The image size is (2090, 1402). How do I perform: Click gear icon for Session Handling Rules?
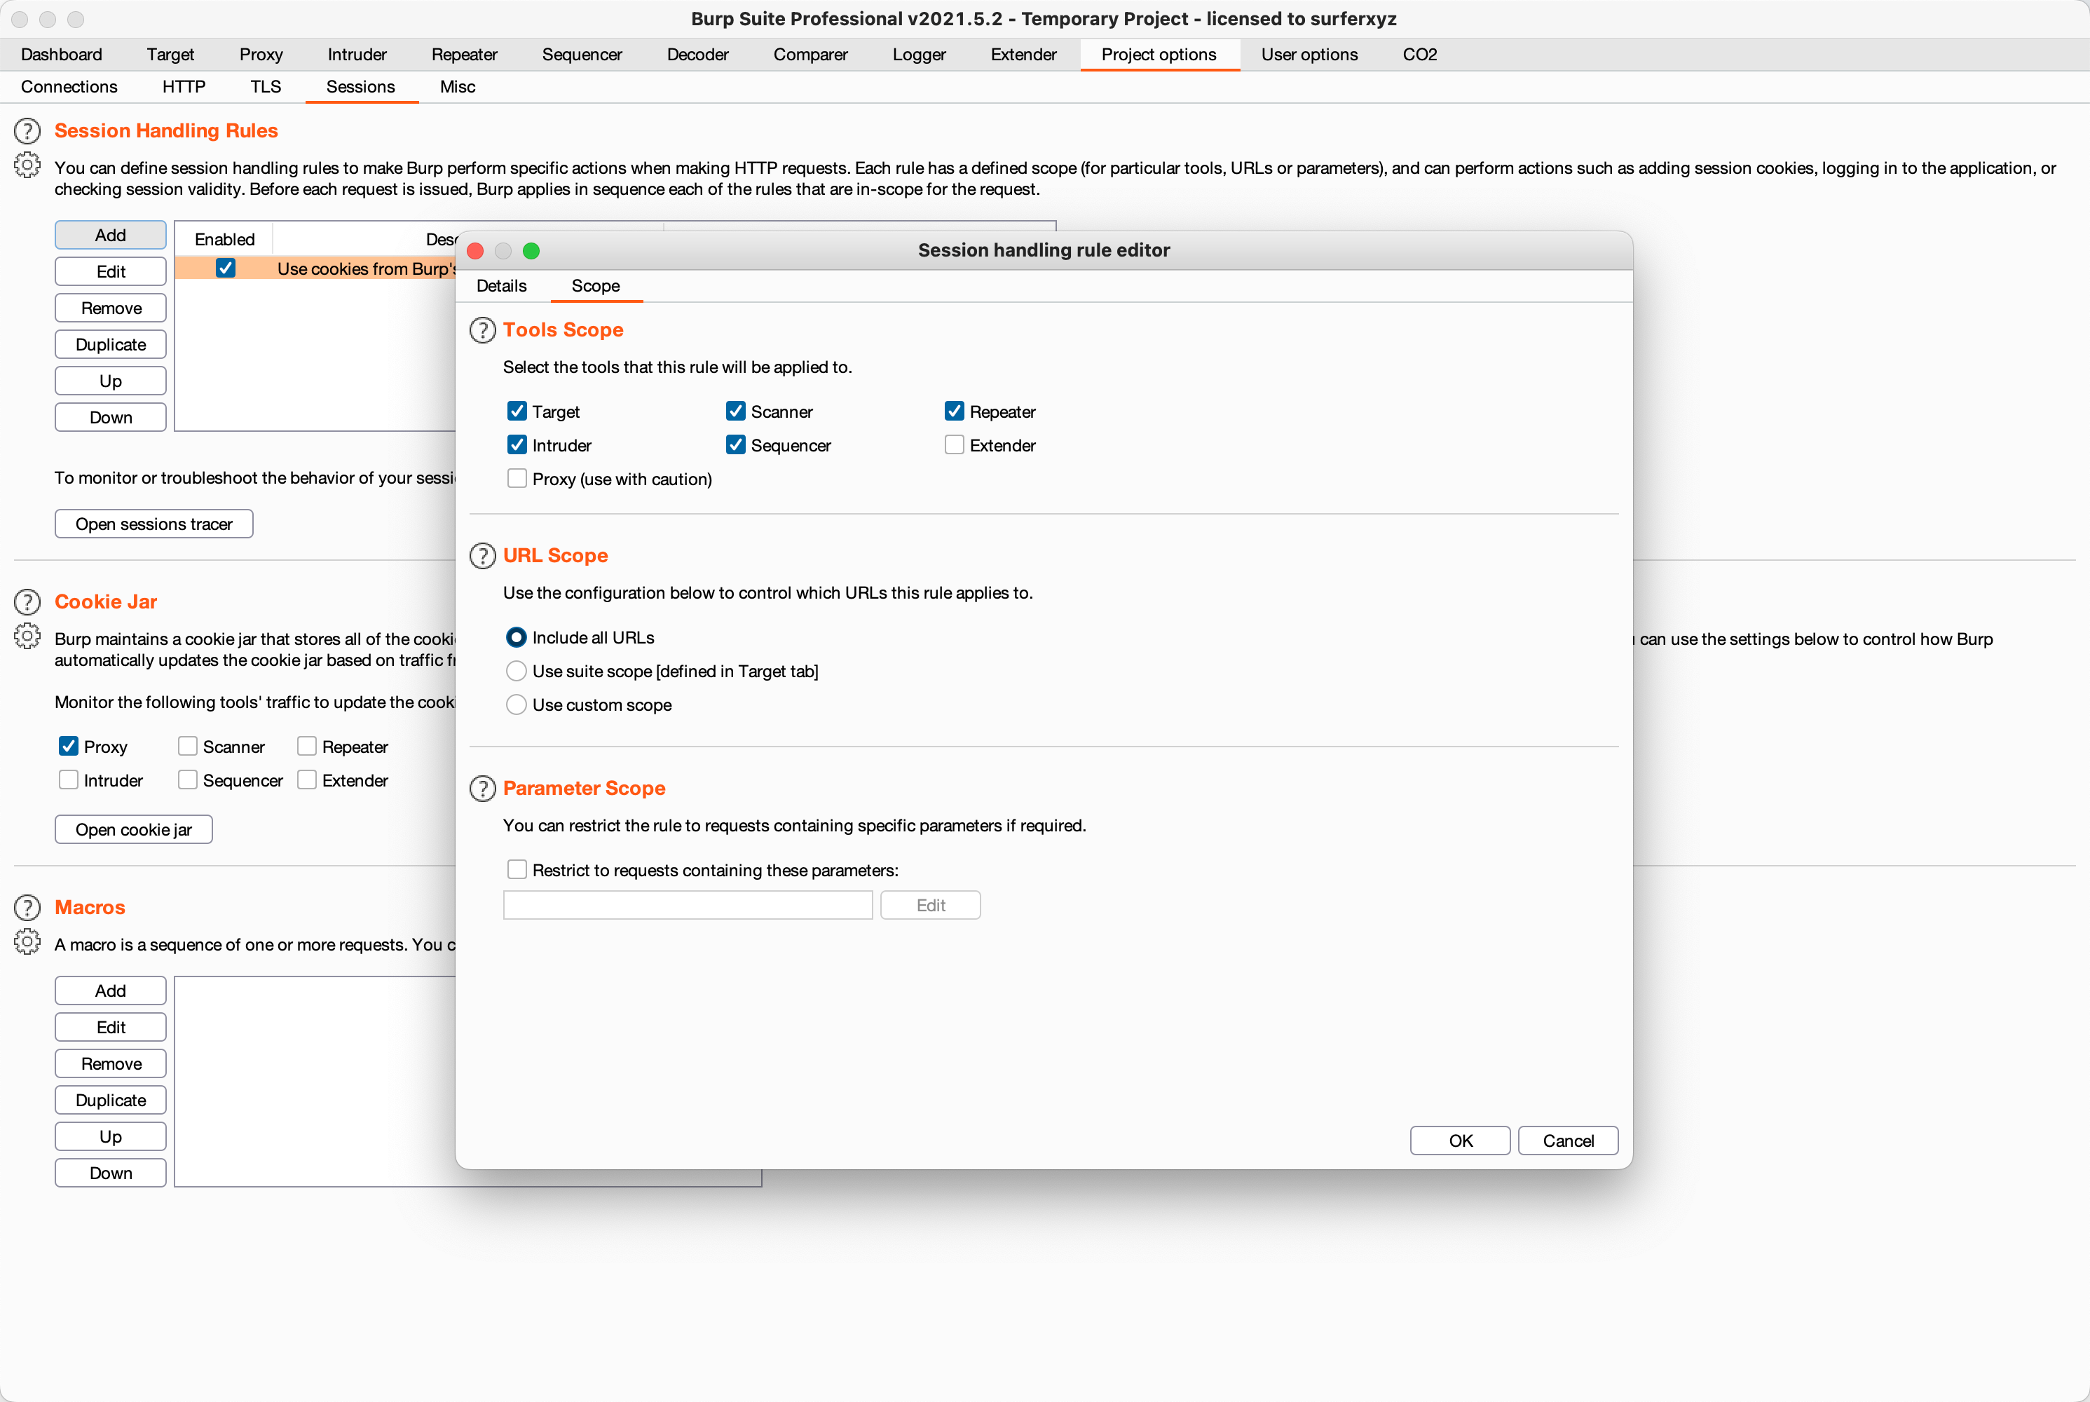click(27, 165)
